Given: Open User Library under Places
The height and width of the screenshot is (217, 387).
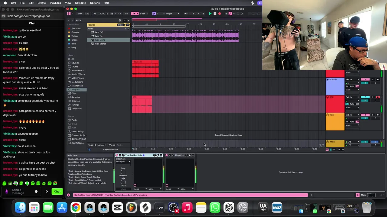Looking at the screenshot, I should pos(77,131).
